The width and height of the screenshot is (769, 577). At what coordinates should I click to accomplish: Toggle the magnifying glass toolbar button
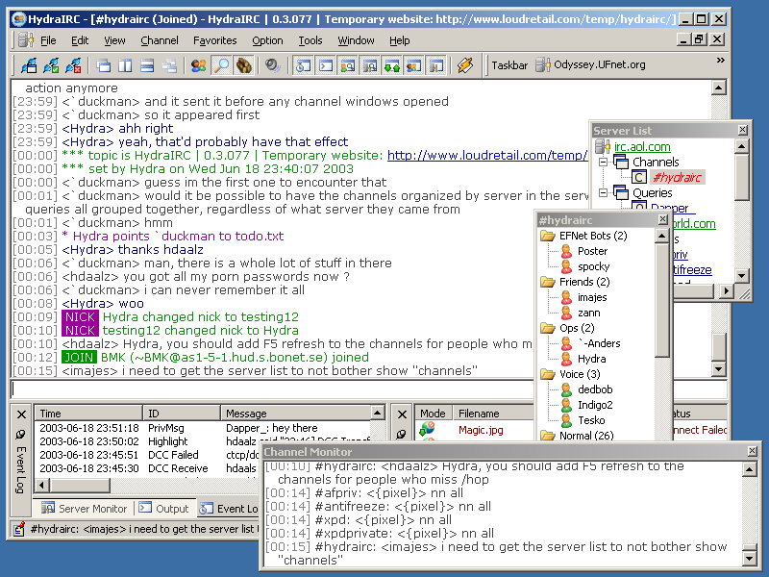[x=221, y=65]
